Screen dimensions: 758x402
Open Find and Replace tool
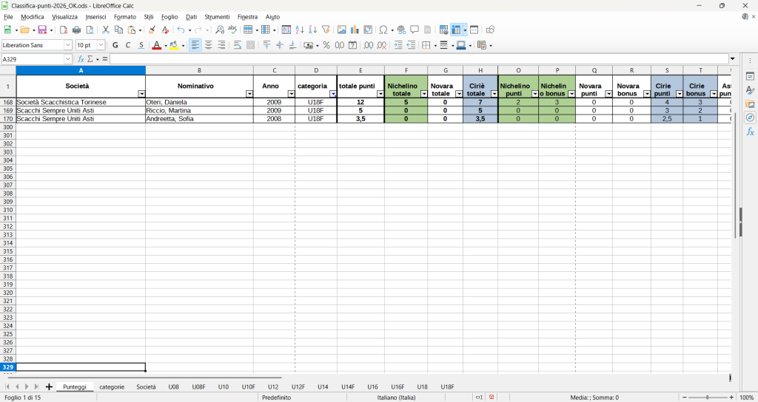click(x=220, y=30)
